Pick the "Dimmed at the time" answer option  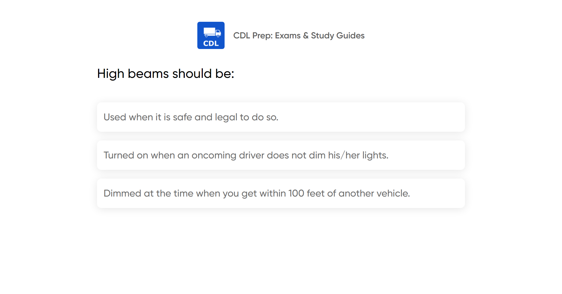pos(256,193)
